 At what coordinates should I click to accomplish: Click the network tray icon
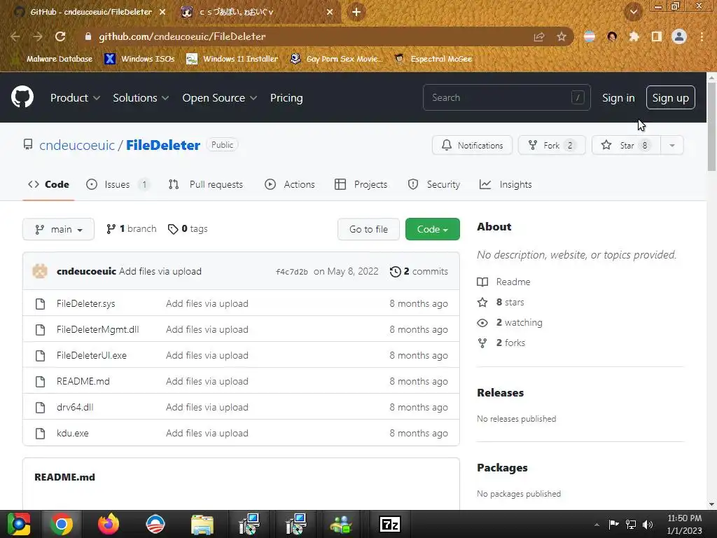click(631, 525)
